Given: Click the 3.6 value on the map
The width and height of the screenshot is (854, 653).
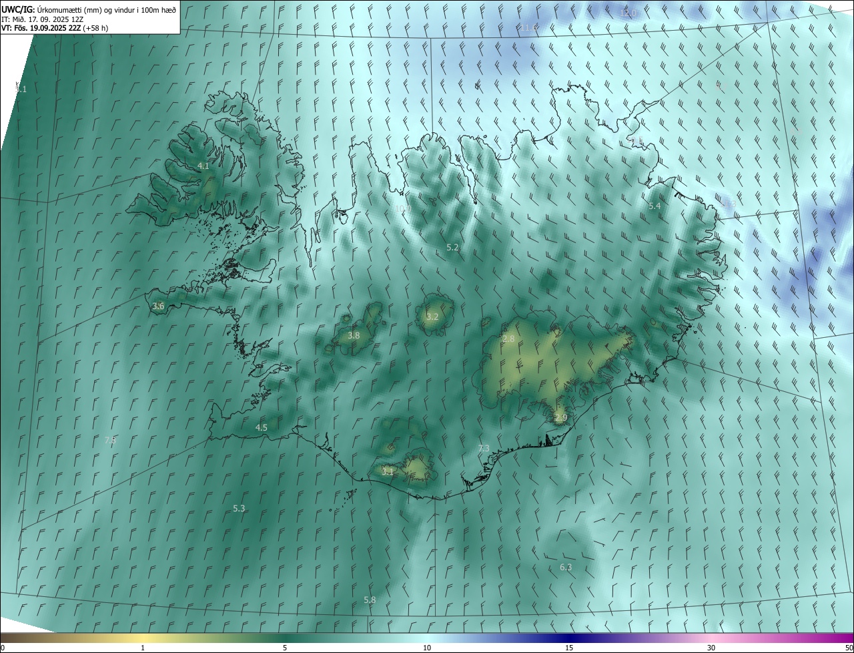Looking at the screenshot, I should click(158, 306).
